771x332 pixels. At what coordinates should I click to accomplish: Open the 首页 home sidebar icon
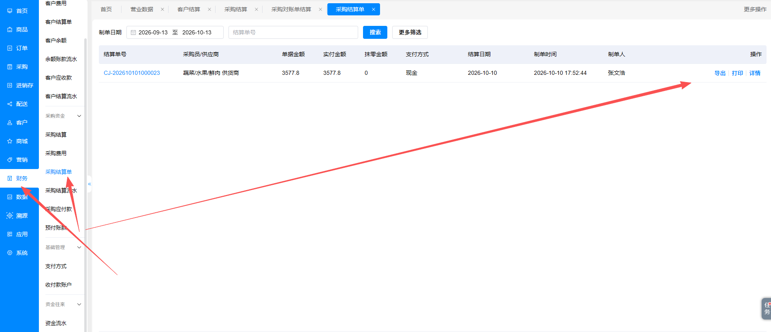pyautogui.click(x=10, y=11)
